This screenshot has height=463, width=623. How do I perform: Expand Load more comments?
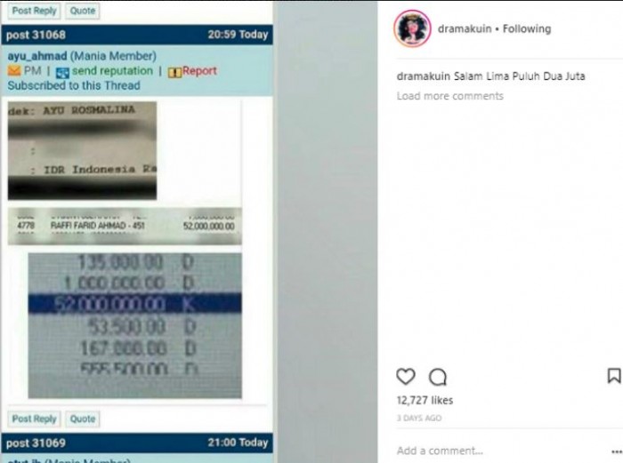tap(449, 96)
